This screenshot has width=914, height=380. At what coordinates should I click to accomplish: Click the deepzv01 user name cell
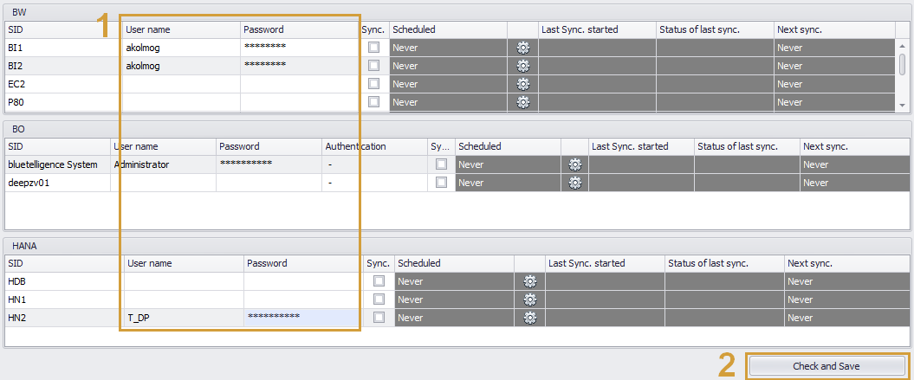[163, 183]
